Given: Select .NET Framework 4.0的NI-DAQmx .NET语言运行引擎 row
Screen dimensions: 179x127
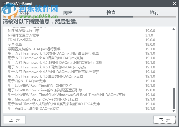Looking at the screenshot, I should point(81,53).
